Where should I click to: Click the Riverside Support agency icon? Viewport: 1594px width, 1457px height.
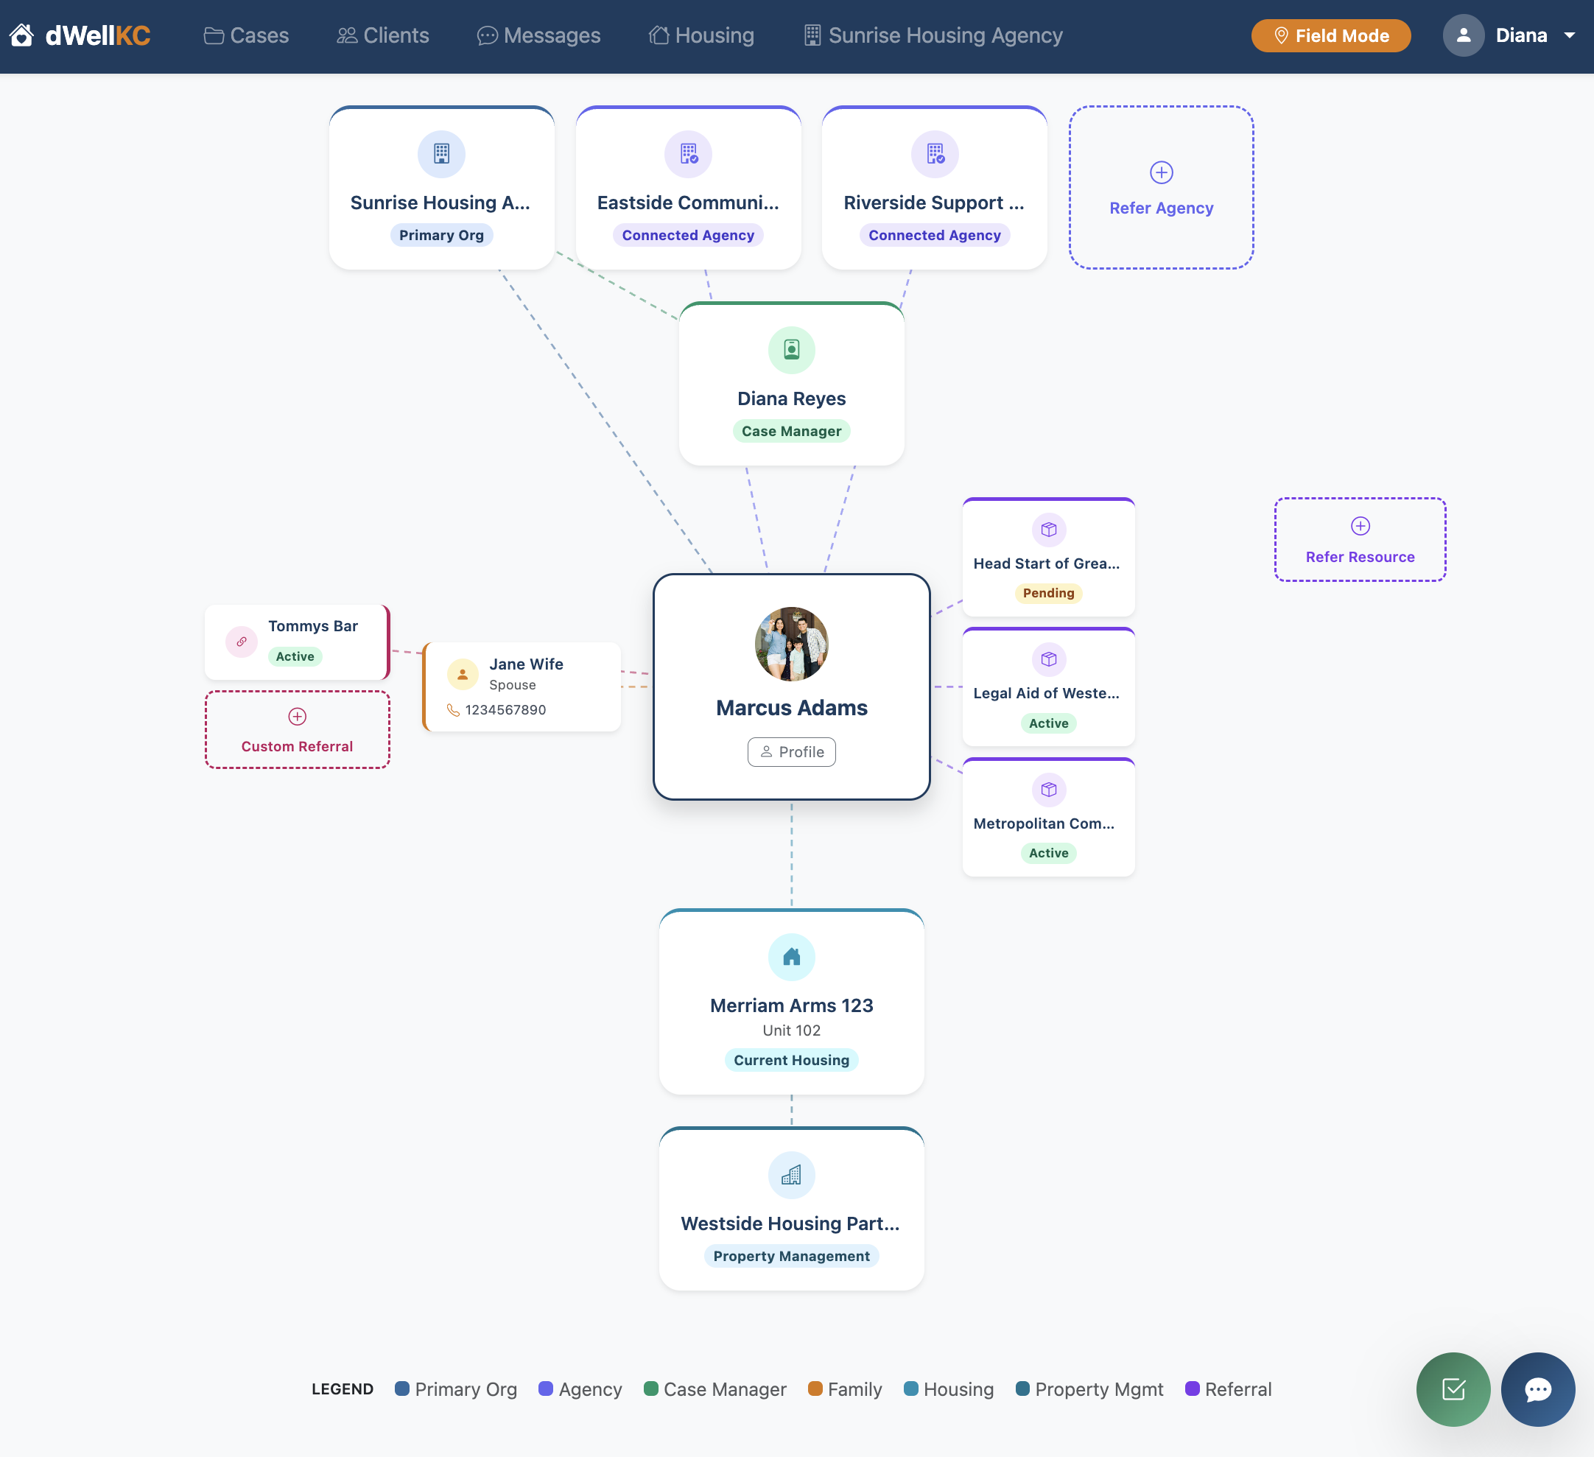(x=935, y=153)
